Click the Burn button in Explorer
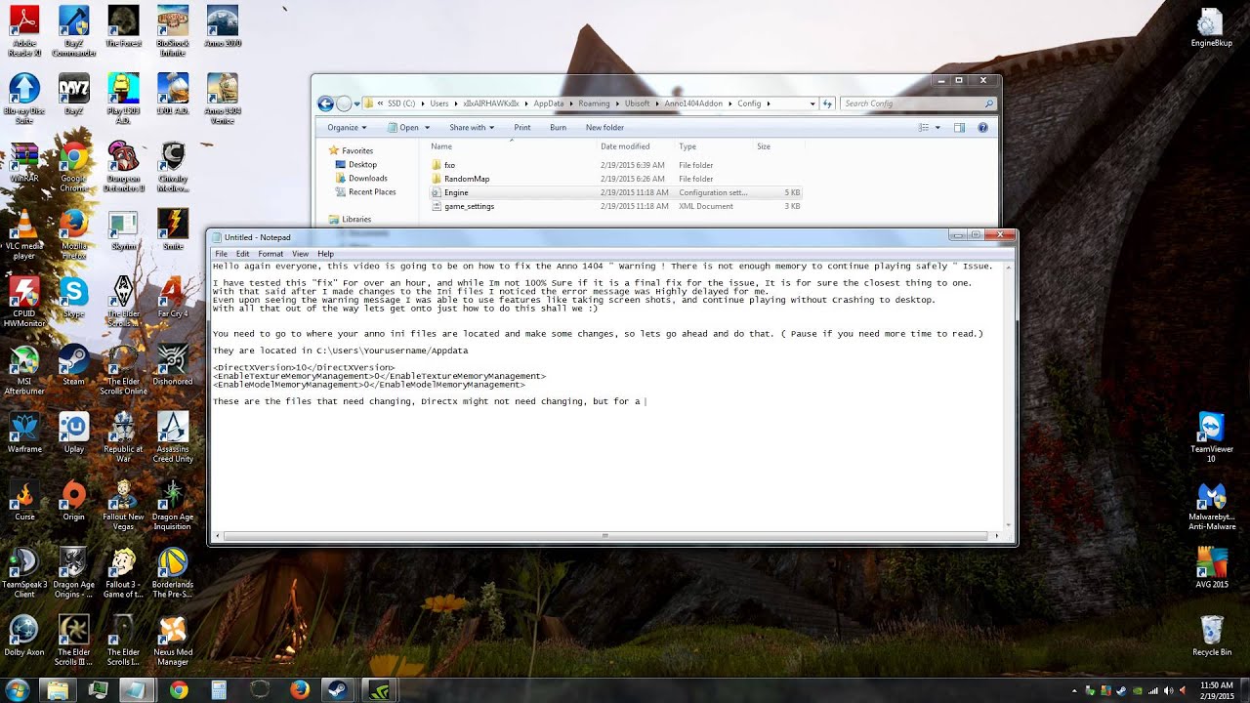 tap(557, 127)
